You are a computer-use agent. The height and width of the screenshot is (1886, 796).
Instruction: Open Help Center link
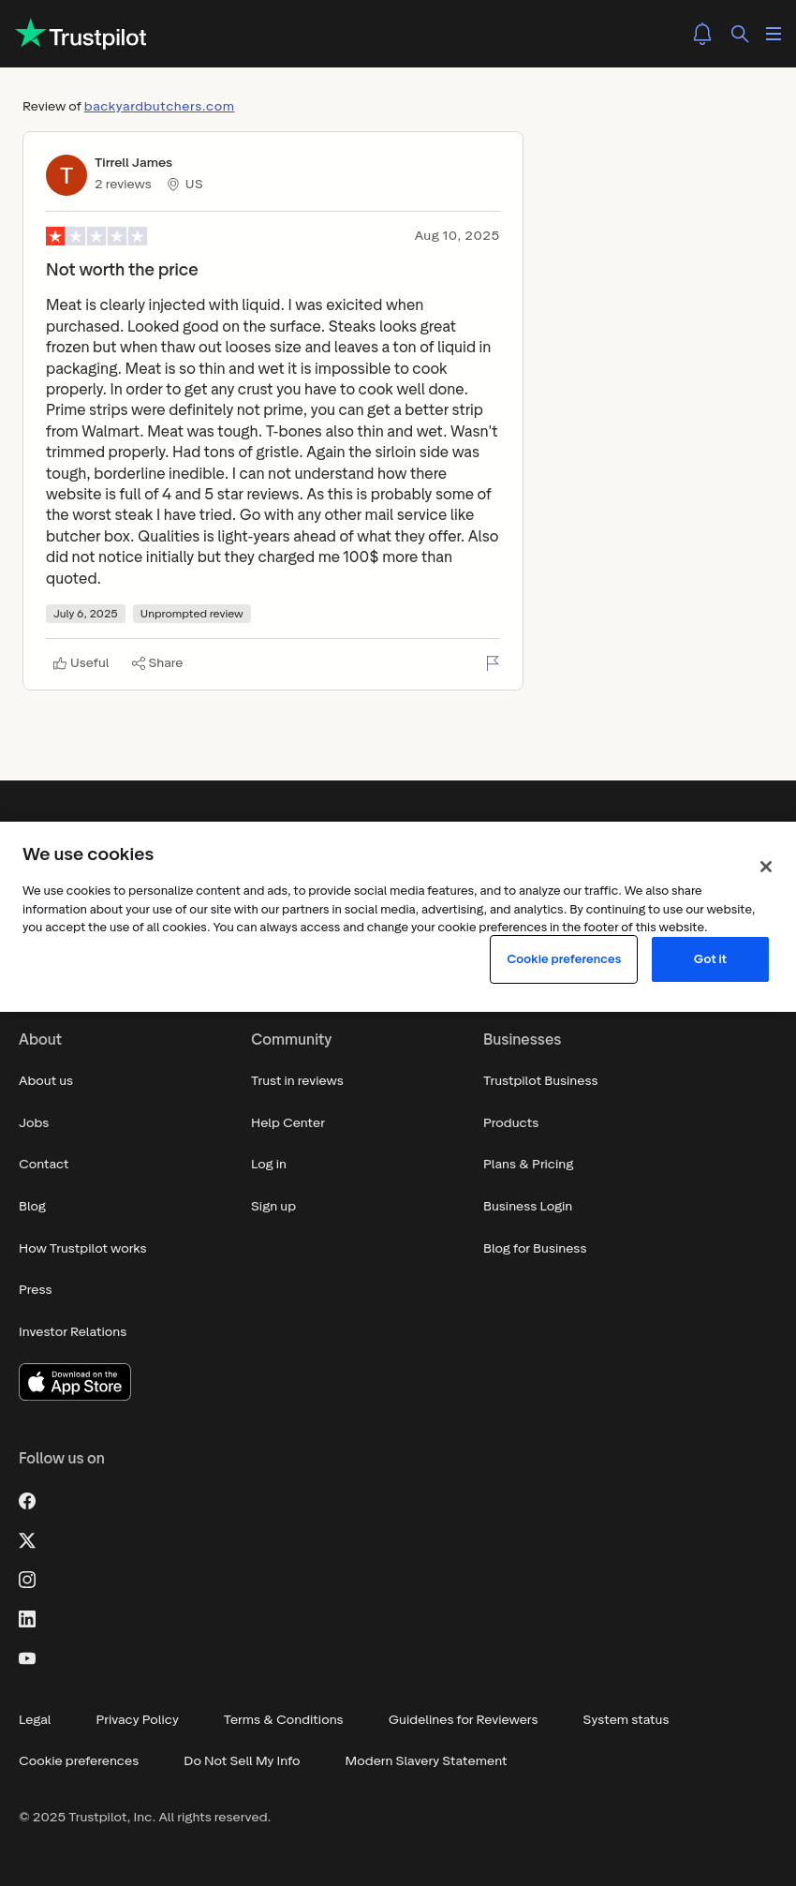287,1123
